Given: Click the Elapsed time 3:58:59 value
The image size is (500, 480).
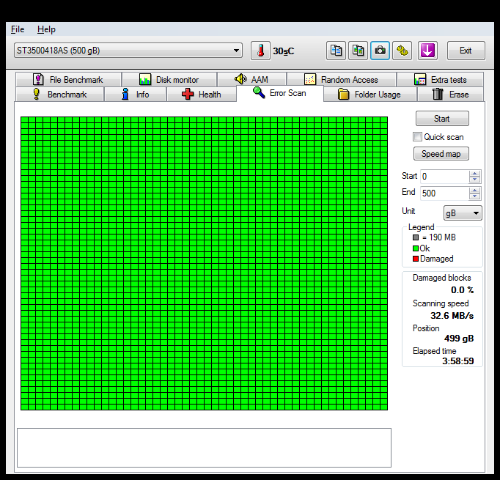Looking at the screenshot, I should point(458,361).
